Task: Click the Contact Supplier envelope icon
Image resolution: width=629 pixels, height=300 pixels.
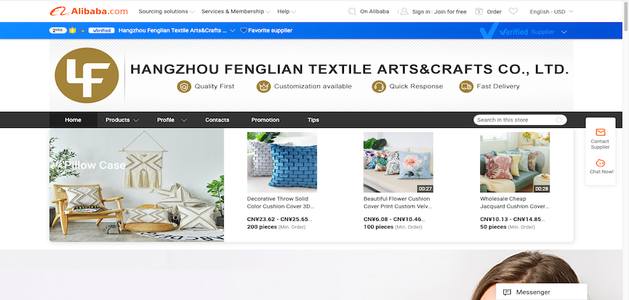Action: 600,132
